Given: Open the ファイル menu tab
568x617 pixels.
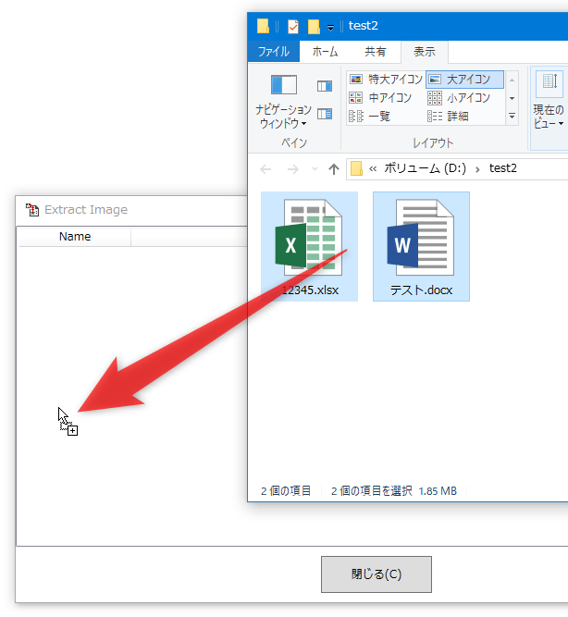Looking at the screenshot, I should click(274, 52).
